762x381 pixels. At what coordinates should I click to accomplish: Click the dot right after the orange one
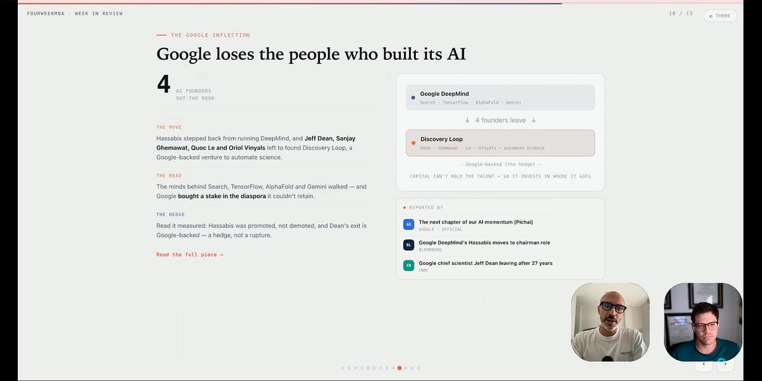[406, 368]
